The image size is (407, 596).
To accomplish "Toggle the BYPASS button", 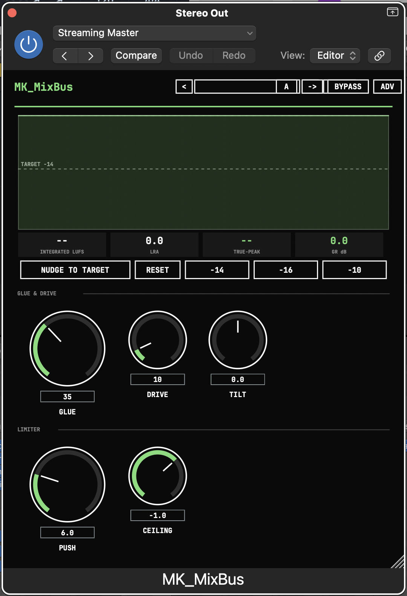I will pyautogui.click(x=348, y=87).
